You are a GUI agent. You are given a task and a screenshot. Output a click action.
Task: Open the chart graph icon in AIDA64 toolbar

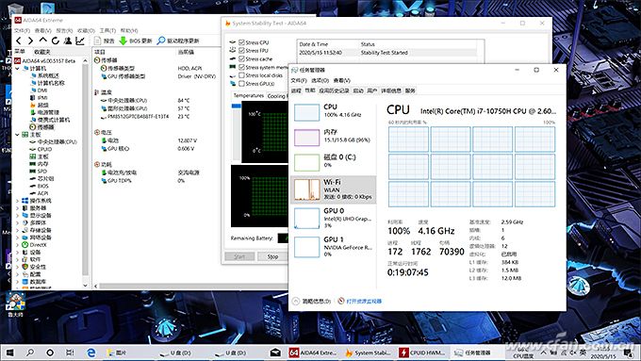(x=80, y=41)
